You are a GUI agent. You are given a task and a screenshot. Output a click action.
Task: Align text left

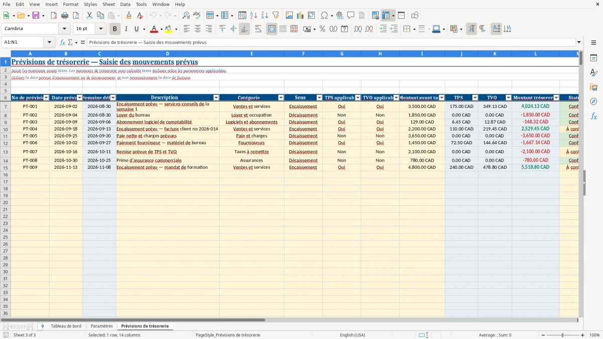[x=187, y=29]
